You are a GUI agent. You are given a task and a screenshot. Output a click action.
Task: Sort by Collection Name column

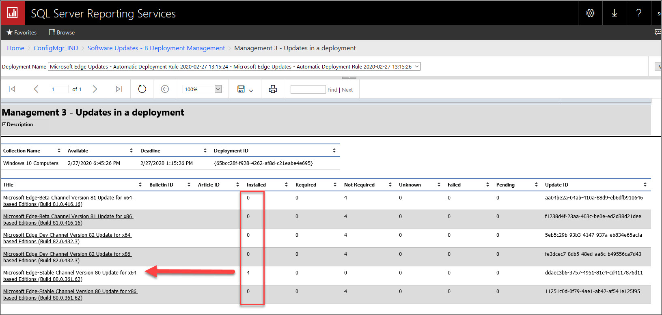(59, 150)
